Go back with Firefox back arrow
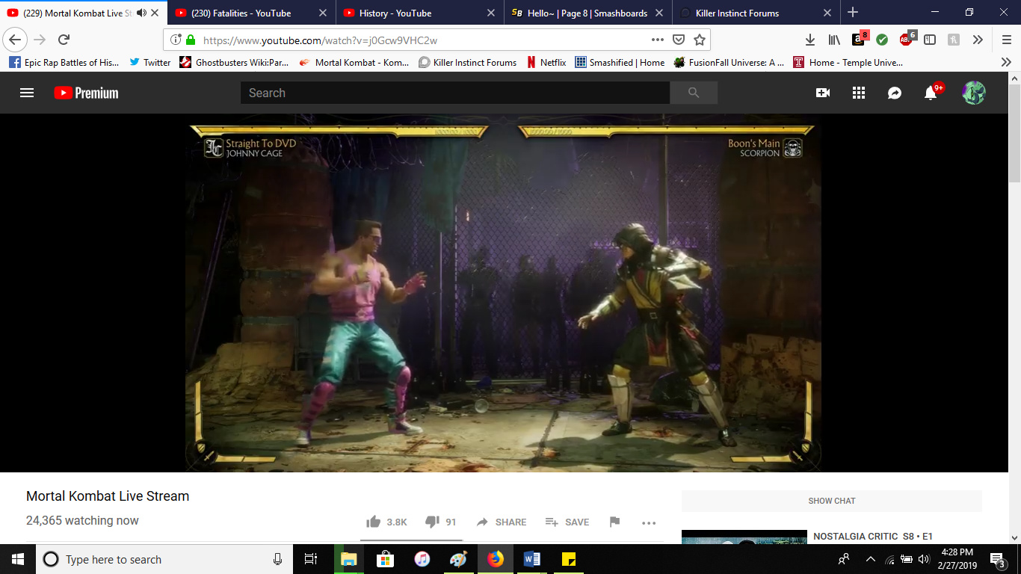 pos(15,40)
